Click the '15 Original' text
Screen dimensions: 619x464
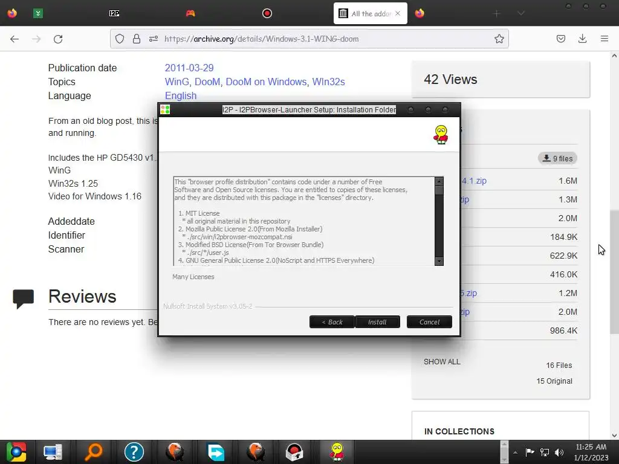tap(554, 381)
